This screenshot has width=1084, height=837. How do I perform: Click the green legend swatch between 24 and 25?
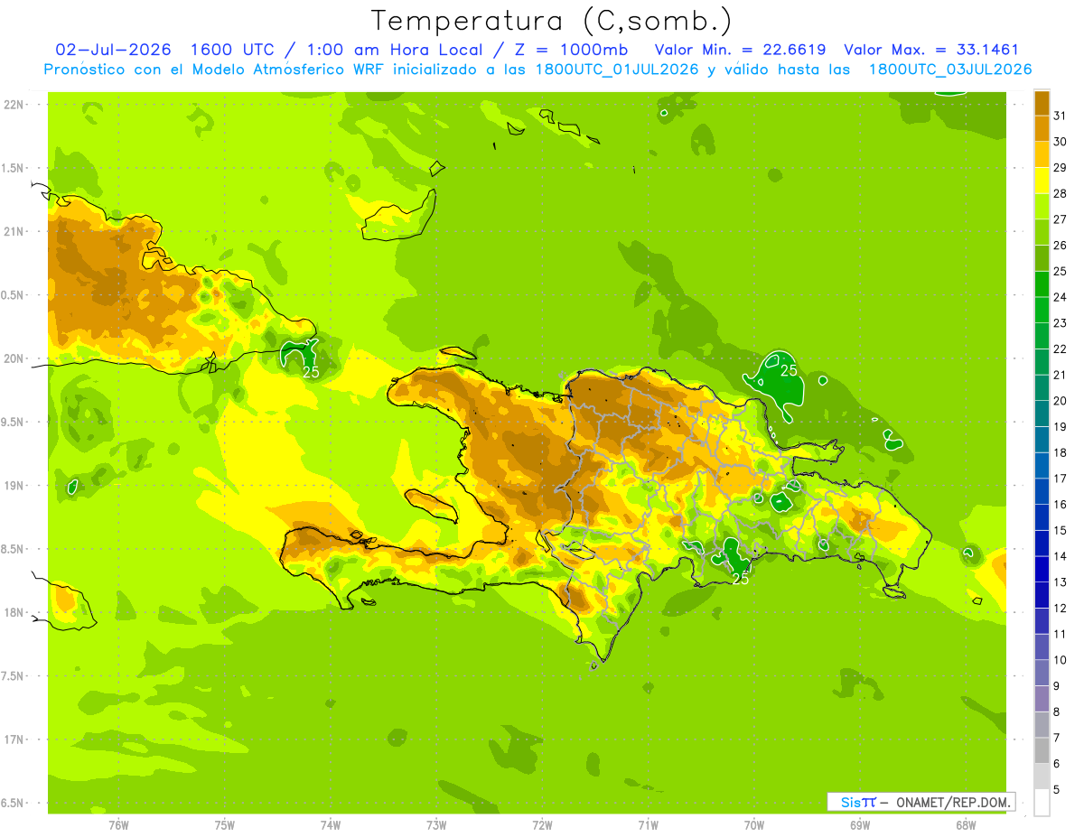pos(1042,284)
